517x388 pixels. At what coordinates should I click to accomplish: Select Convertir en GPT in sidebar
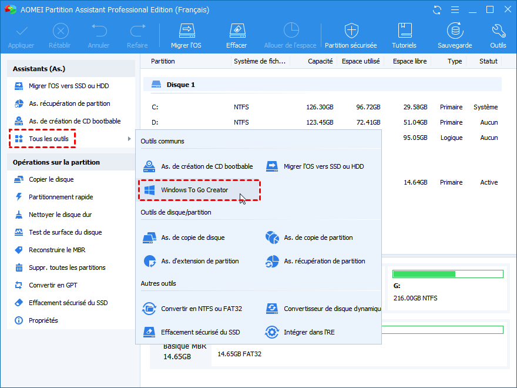click(x=53, y=285)
